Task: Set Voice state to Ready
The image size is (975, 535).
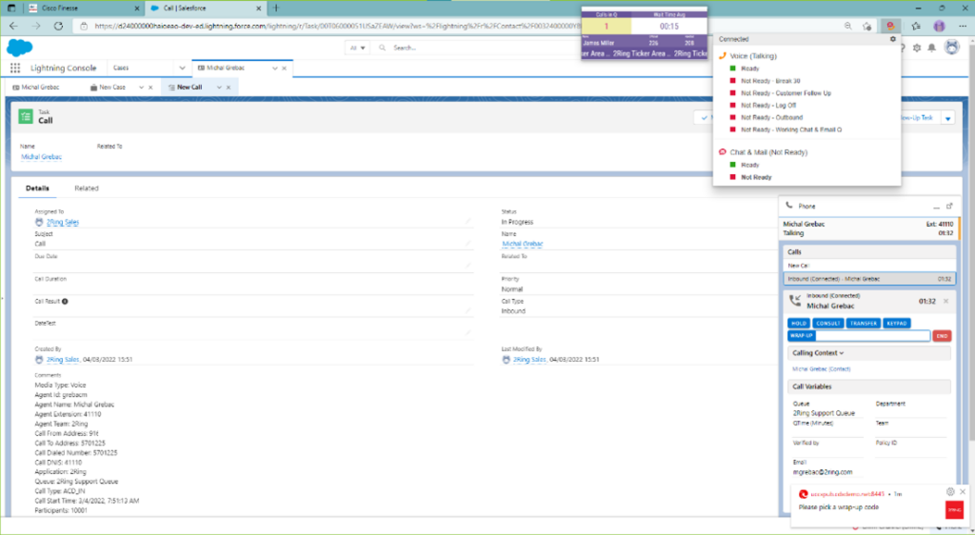Action: [750, 69]
